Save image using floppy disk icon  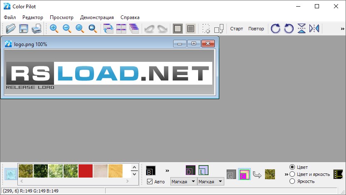24,29
